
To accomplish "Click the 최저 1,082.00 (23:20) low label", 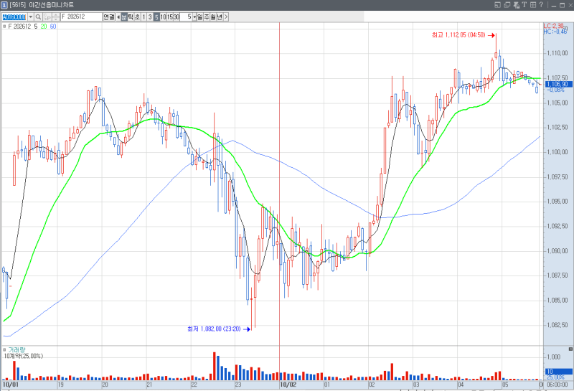I will (x=214, y=329).
